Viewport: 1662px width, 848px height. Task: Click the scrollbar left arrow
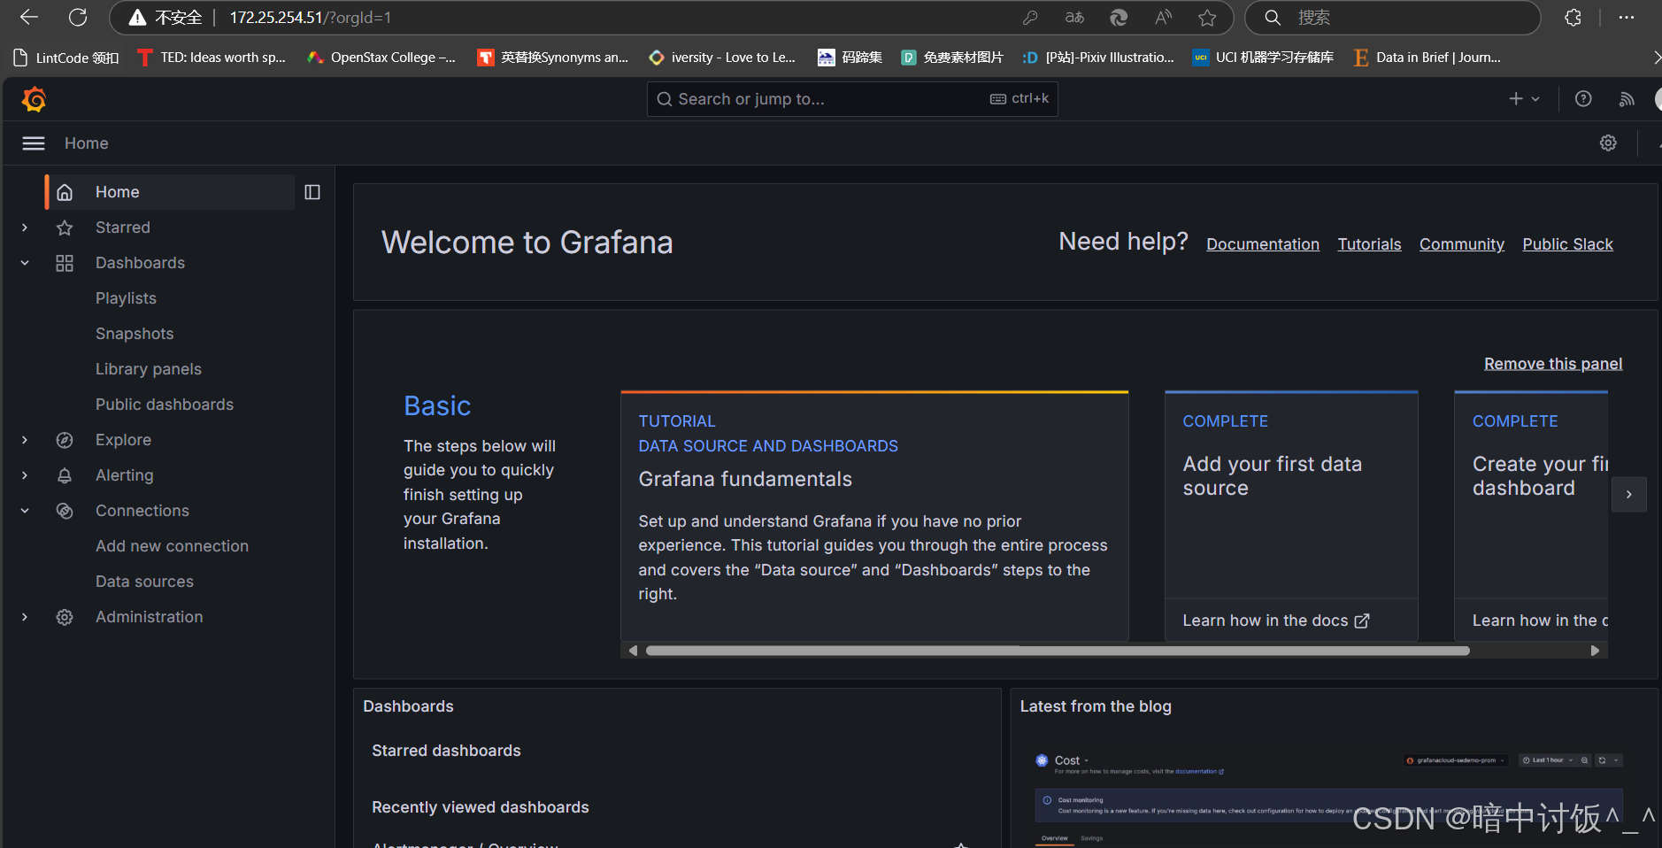(x=633, y=651)
